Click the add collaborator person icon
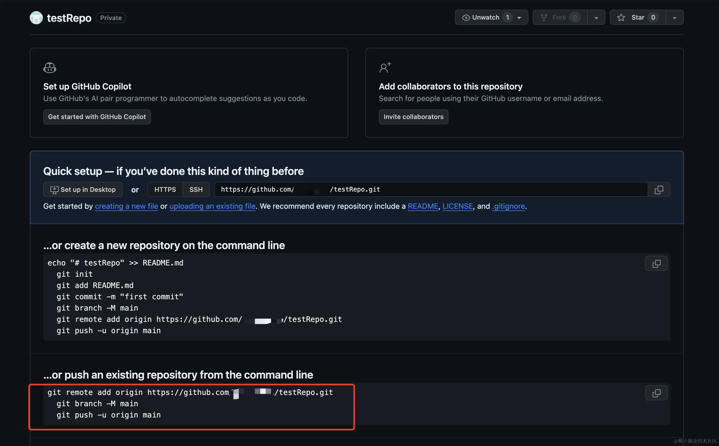 click(x=385, y=68)
